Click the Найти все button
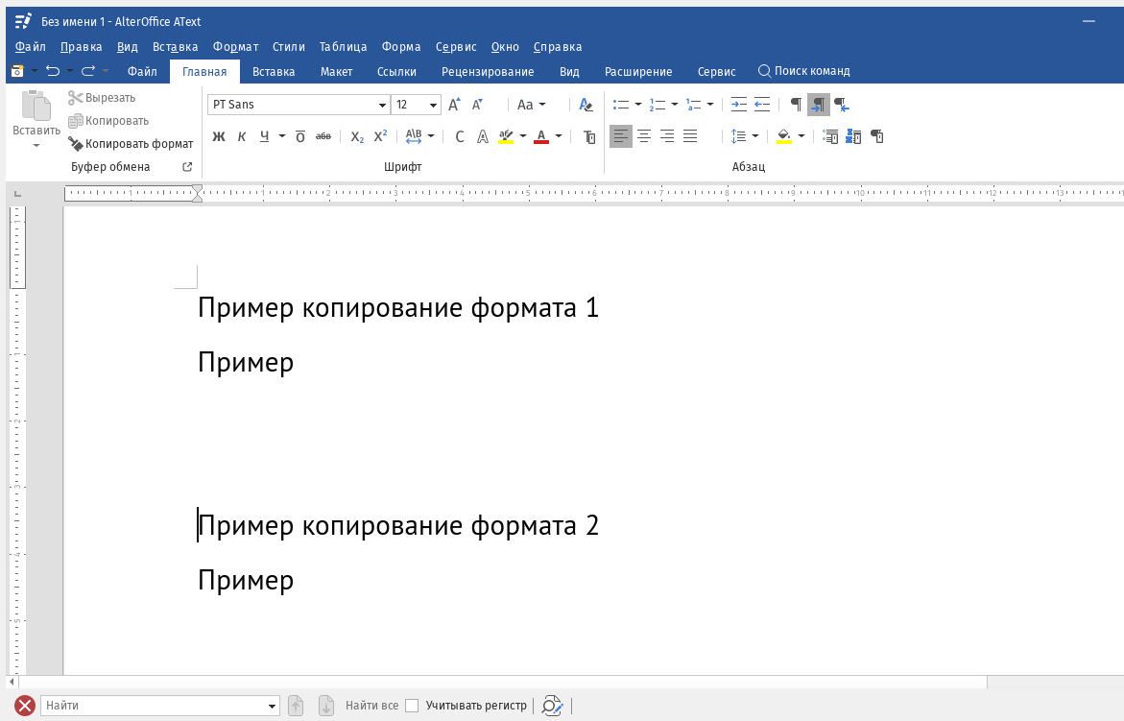Image resolution: width=1124 pixels, height=721 pixels. point(372,706)
